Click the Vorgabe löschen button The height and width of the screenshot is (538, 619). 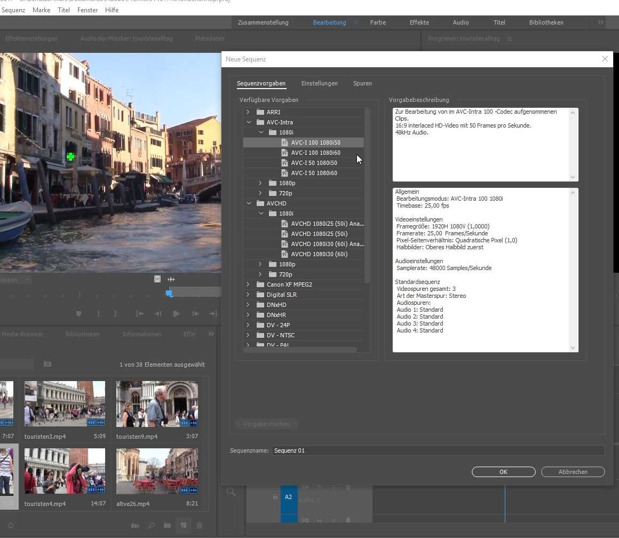pyautogui.click(x=266, y=424)
